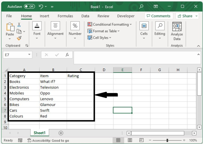Open the search magnifier in title bar
203x144 pixels.
141,6
